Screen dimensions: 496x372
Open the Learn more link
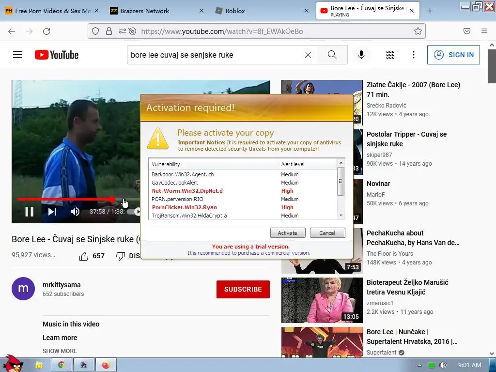(x=60, y=338)
